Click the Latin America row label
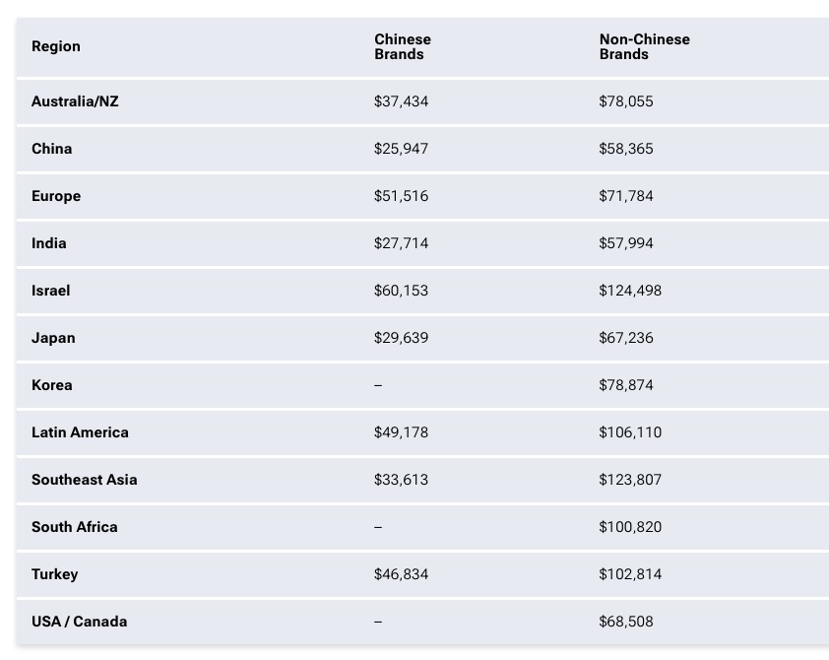 pyautogui.click(x=80, y=432)
